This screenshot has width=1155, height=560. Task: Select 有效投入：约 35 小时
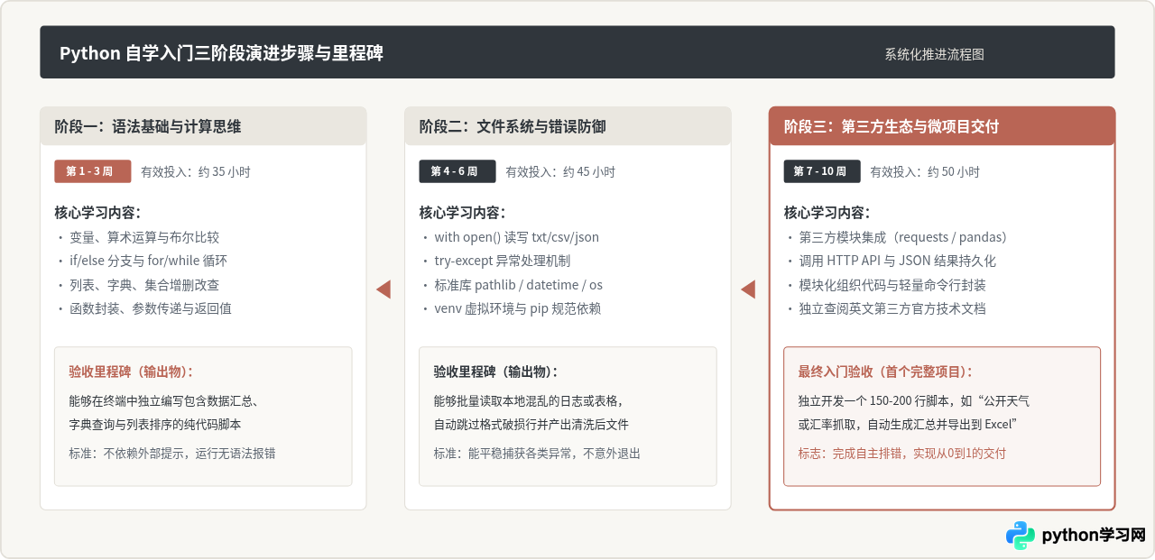click(196, 171)
